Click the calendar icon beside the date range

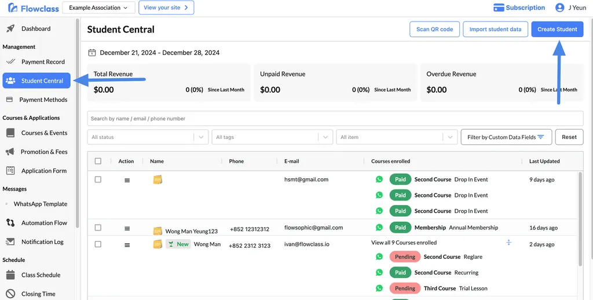pos(91,53)
